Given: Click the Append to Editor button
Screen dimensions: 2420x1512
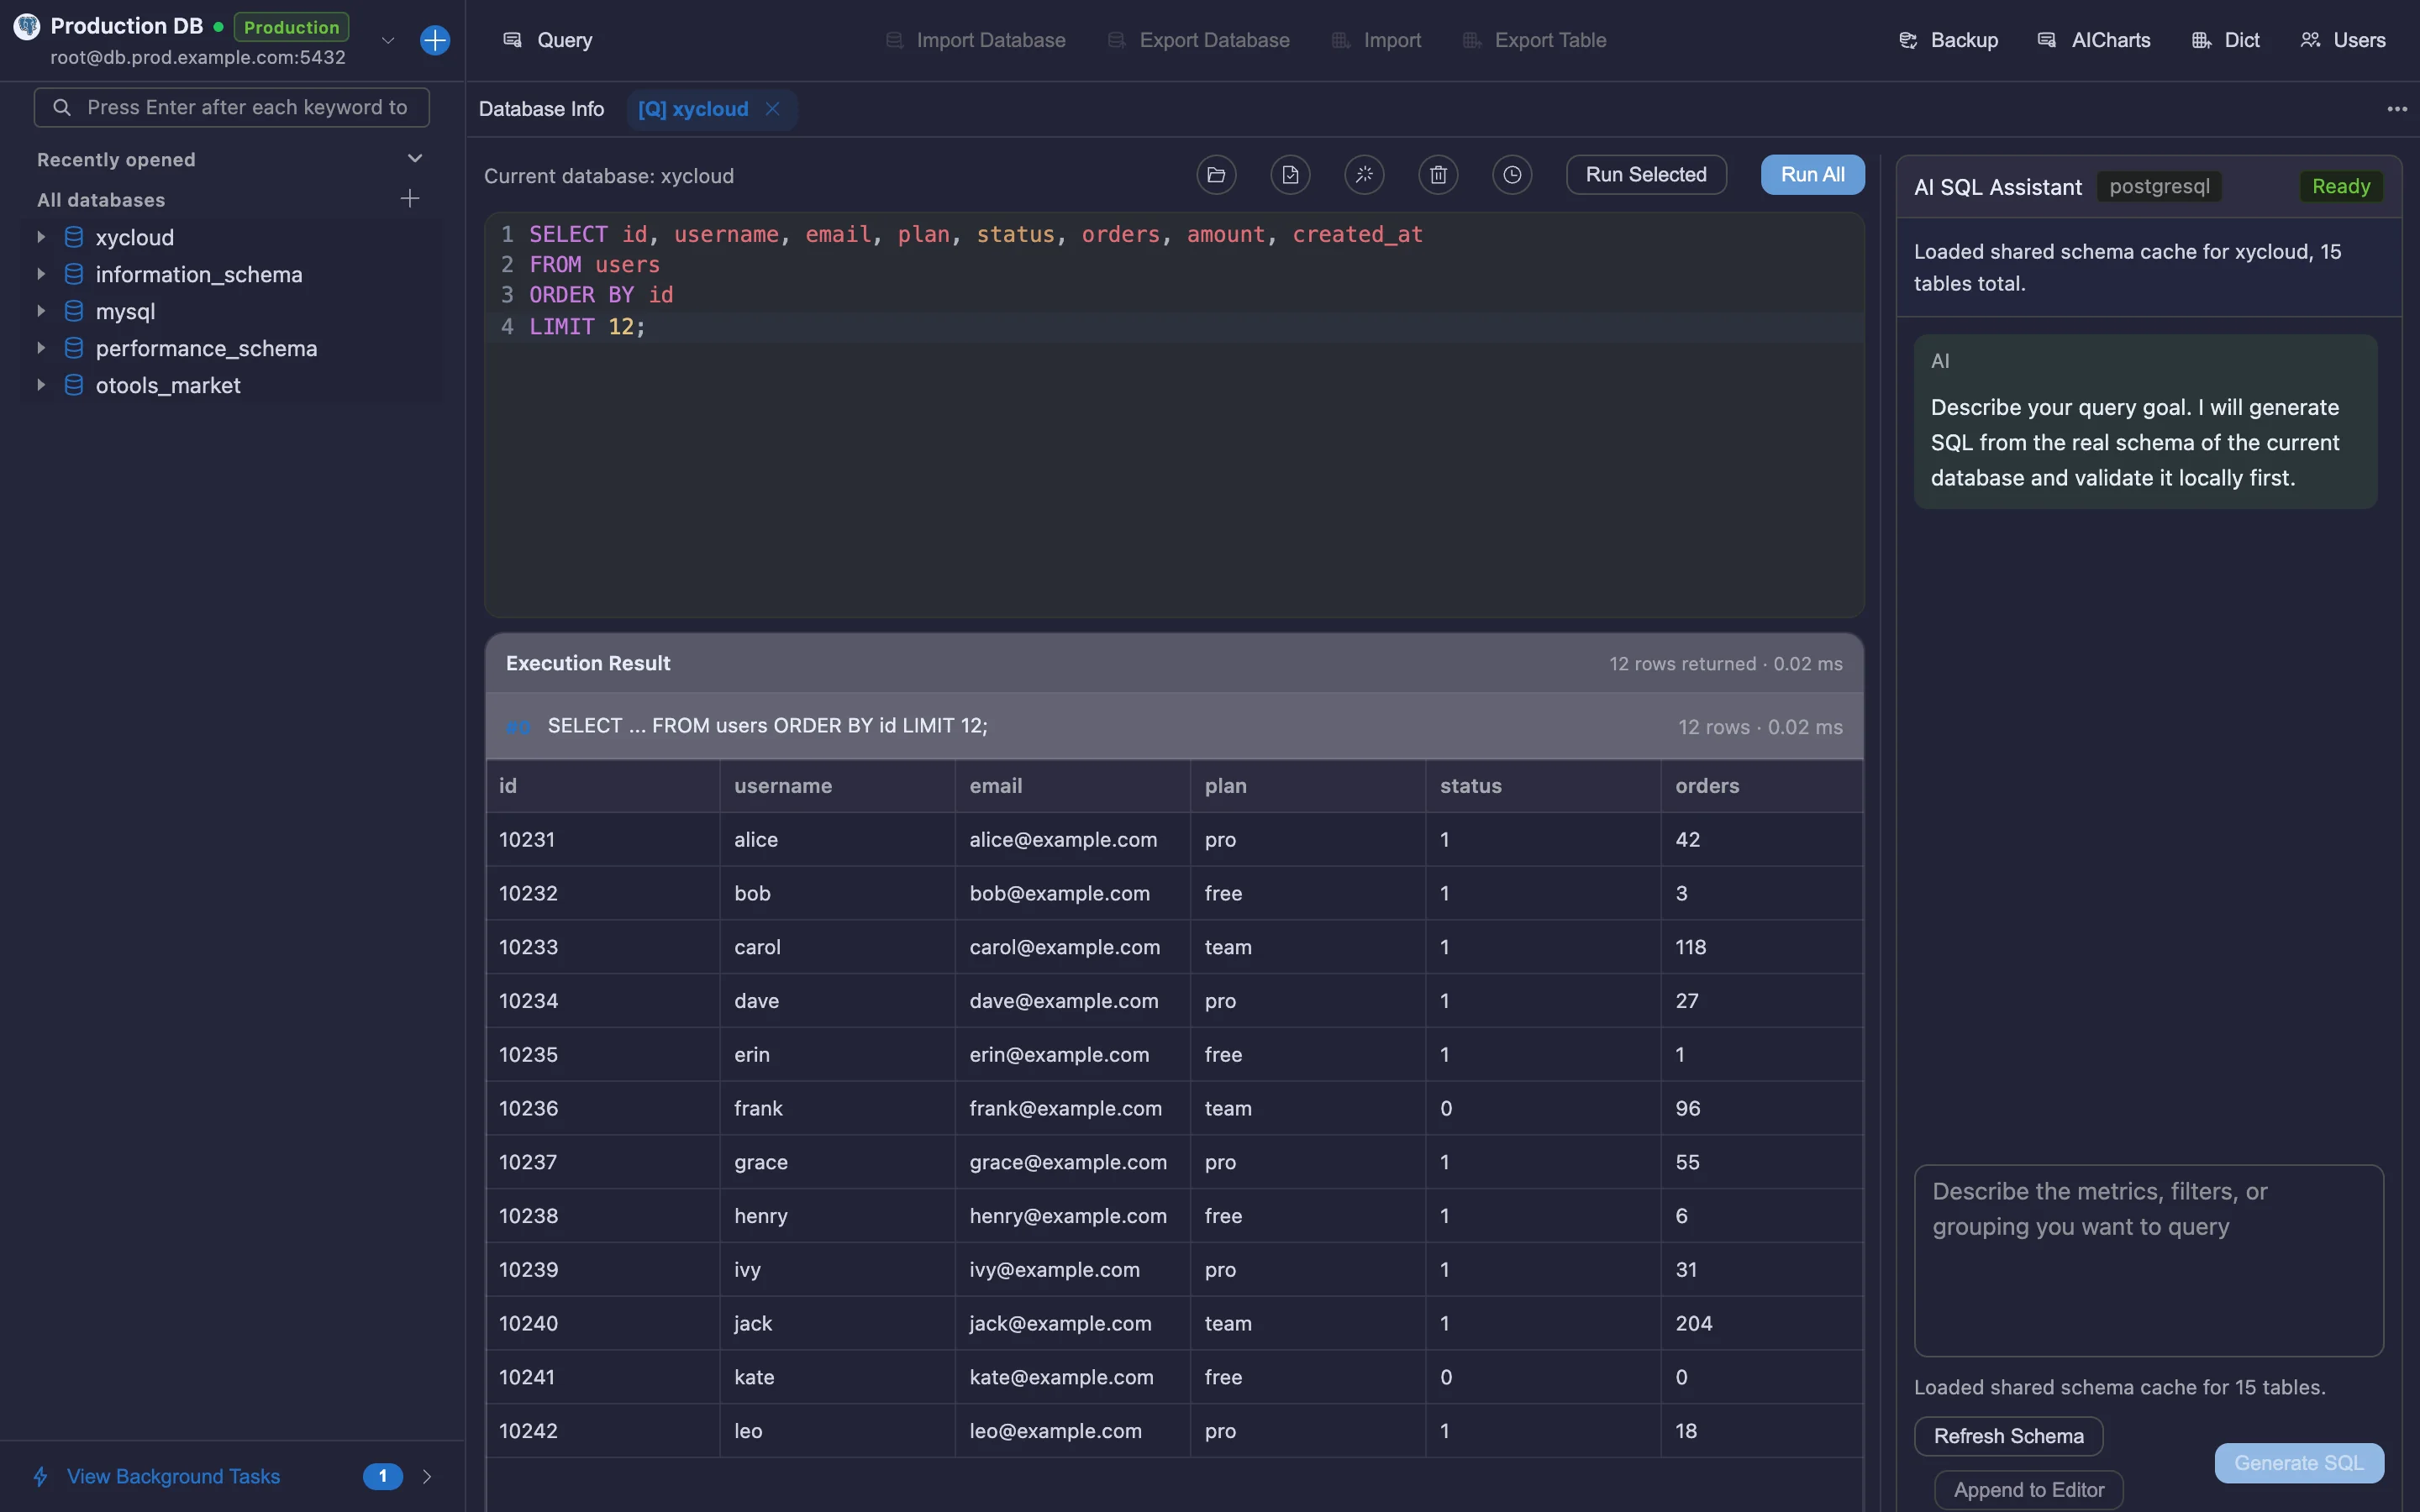Looking at the screenshot, I should [2028, 1490].
